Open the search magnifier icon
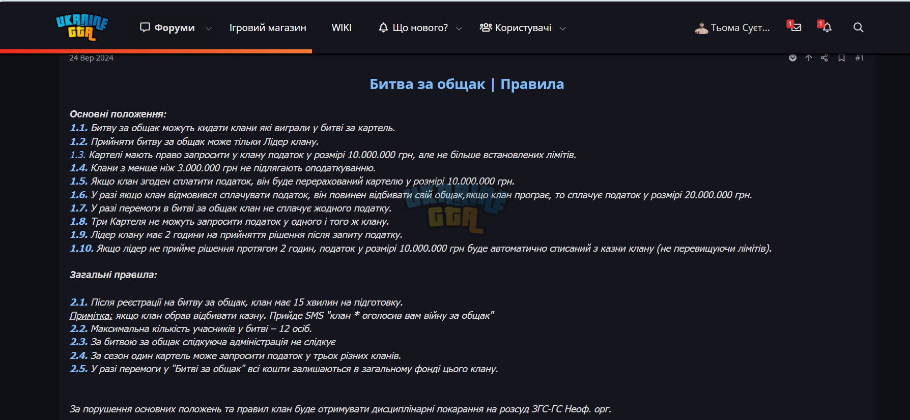 (858, 27)
